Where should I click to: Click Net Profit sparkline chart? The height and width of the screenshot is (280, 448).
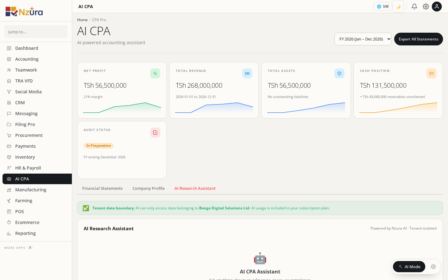pyautogui.click(x=122, y=107)
